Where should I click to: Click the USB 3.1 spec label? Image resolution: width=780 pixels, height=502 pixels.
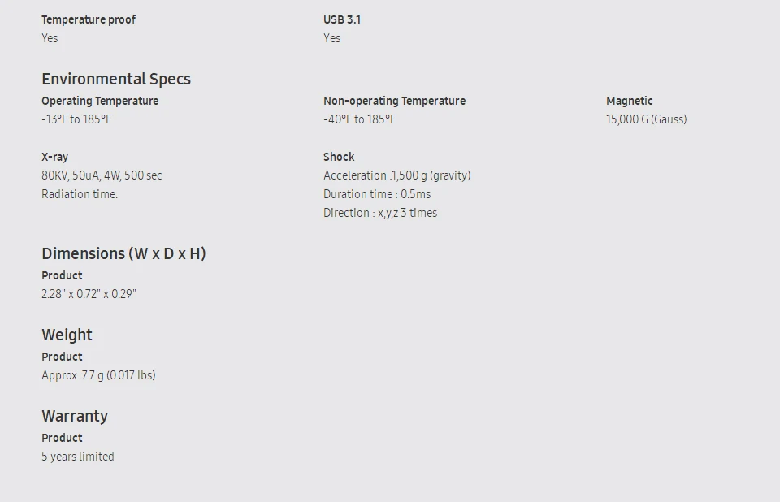(342, 19)
